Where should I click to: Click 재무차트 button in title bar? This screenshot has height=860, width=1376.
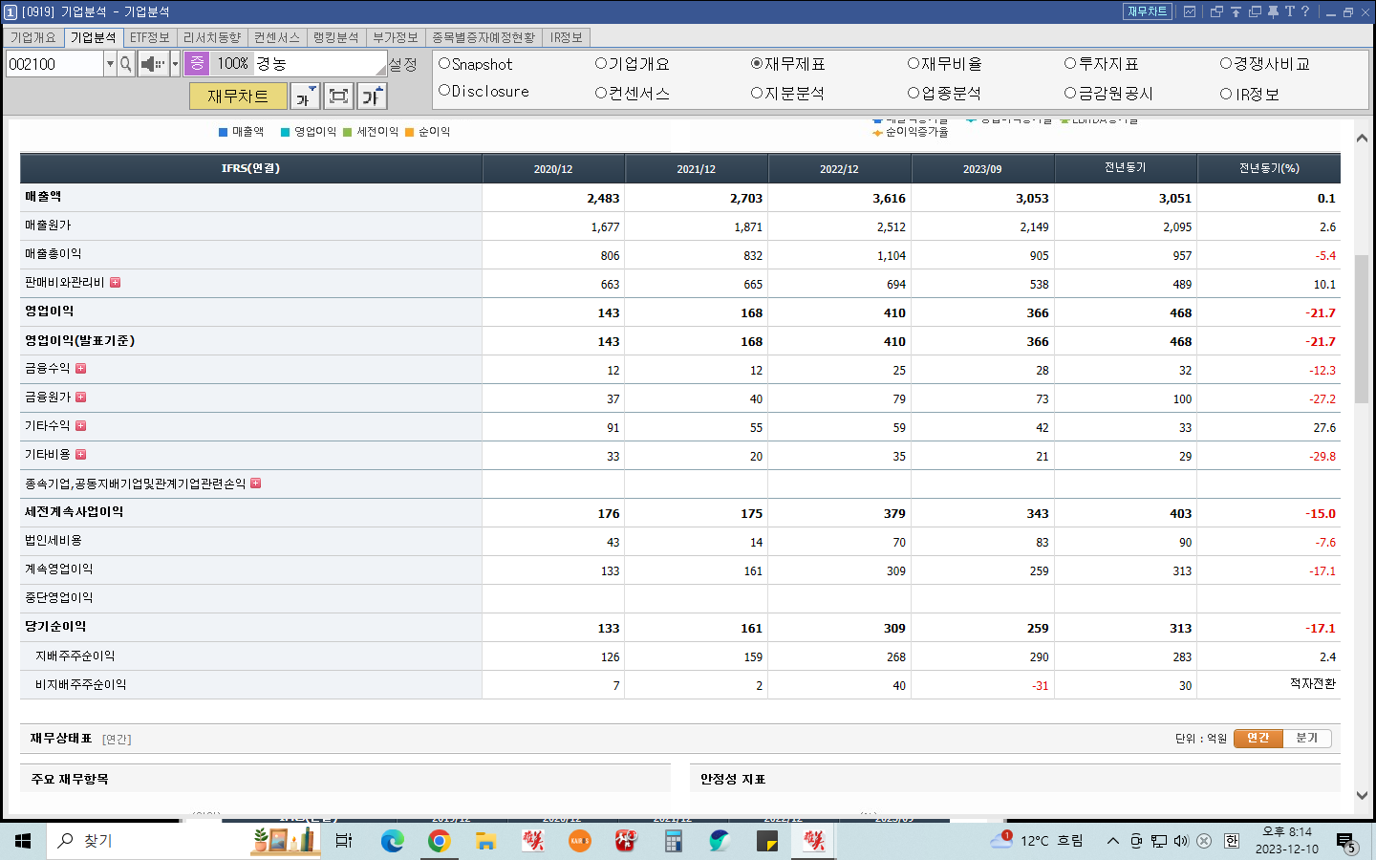point(1148,11)
